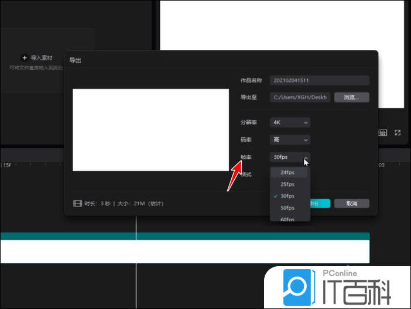
Task: Click the duration and size estimate text
Action: (x=124, y=203)
